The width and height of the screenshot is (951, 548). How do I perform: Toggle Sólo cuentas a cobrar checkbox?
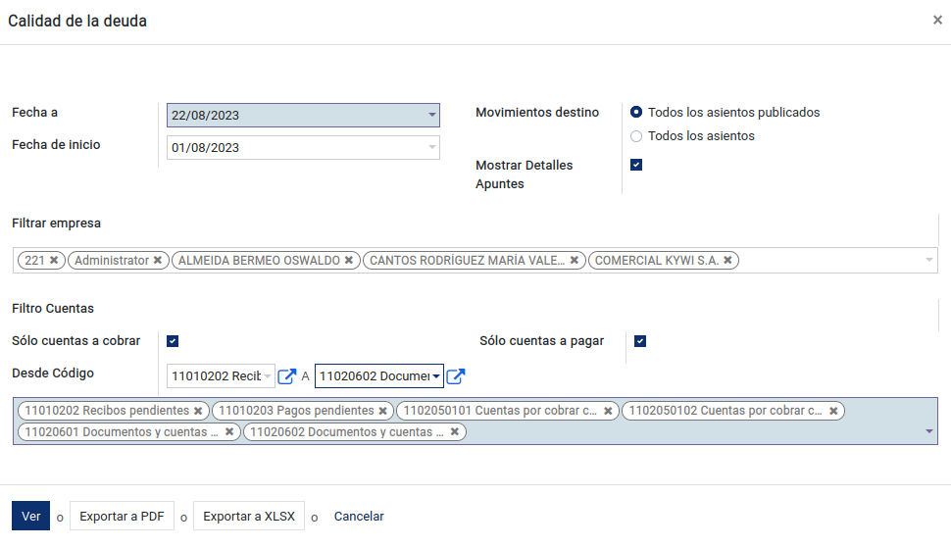click(x=173, y=341)
